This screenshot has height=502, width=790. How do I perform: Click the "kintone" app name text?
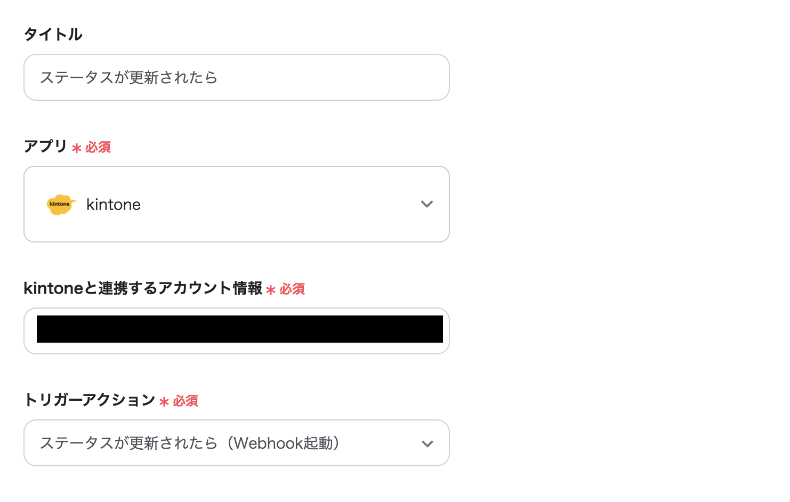coord(114,205)
